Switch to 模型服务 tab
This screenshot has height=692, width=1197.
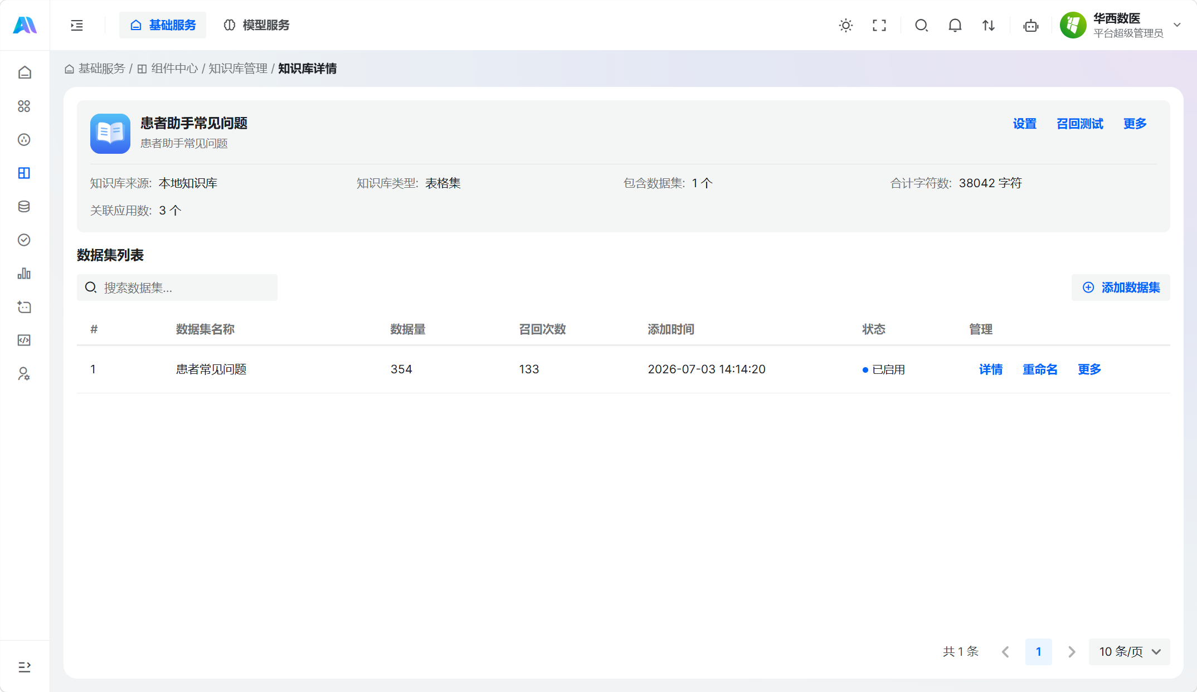[257, 25]
